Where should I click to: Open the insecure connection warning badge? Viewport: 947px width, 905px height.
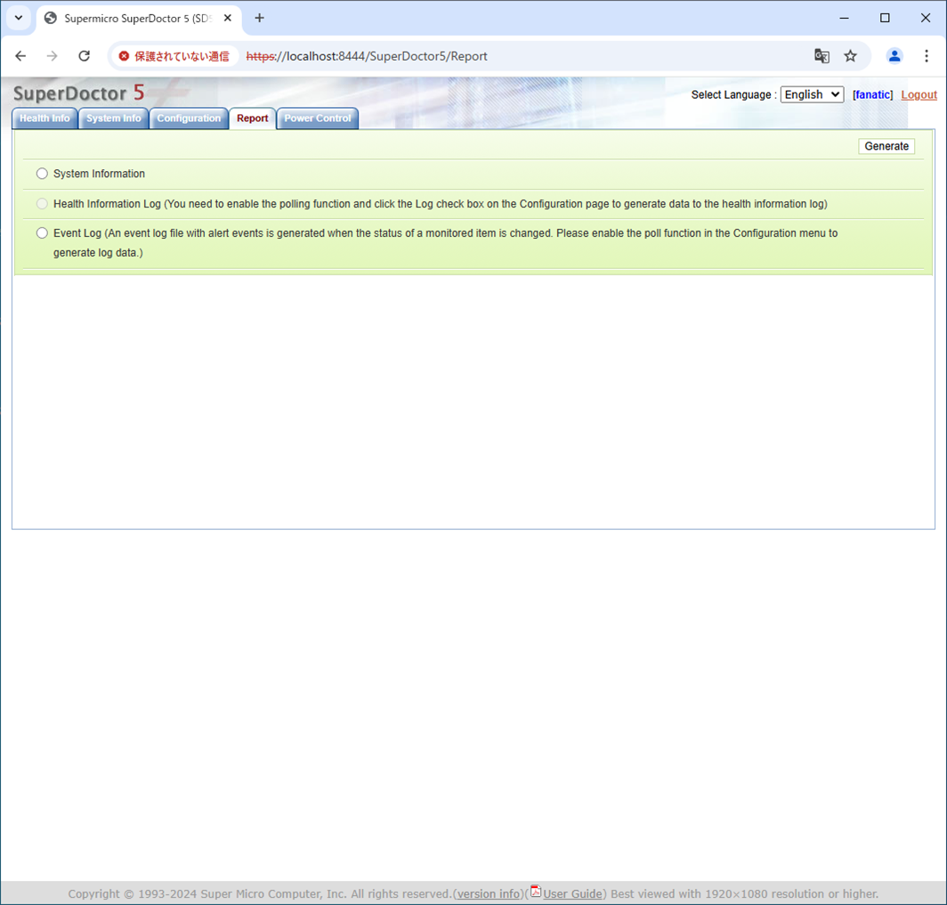[174, 56]
